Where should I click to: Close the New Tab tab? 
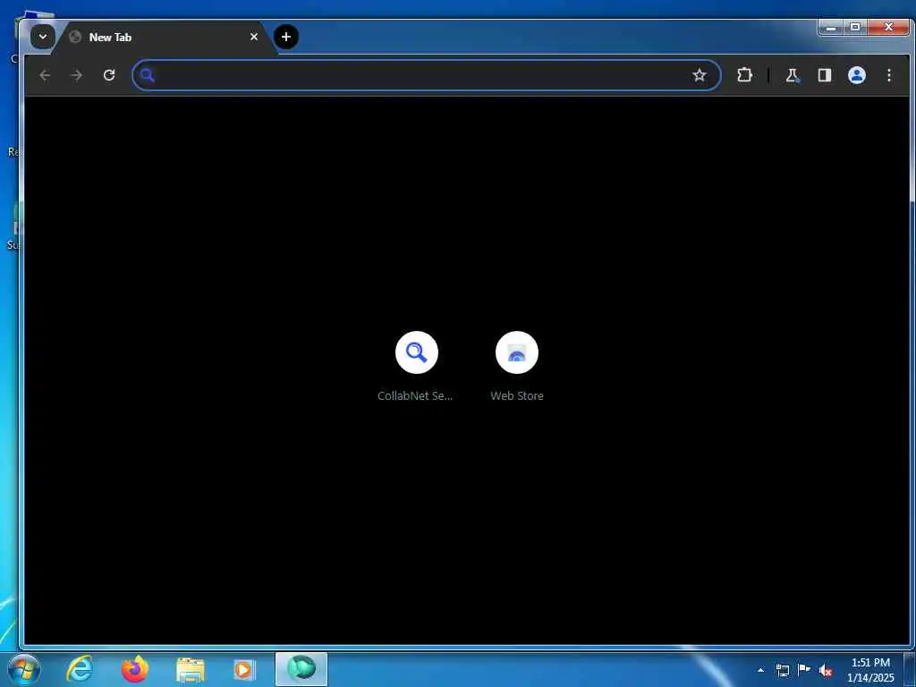tap(254, 37)
